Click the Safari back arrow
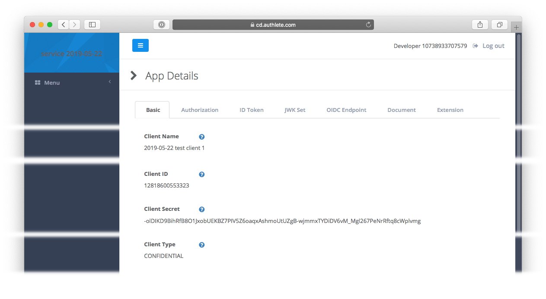Viewport: 546px width, 299px height. [x=64, y=25]
